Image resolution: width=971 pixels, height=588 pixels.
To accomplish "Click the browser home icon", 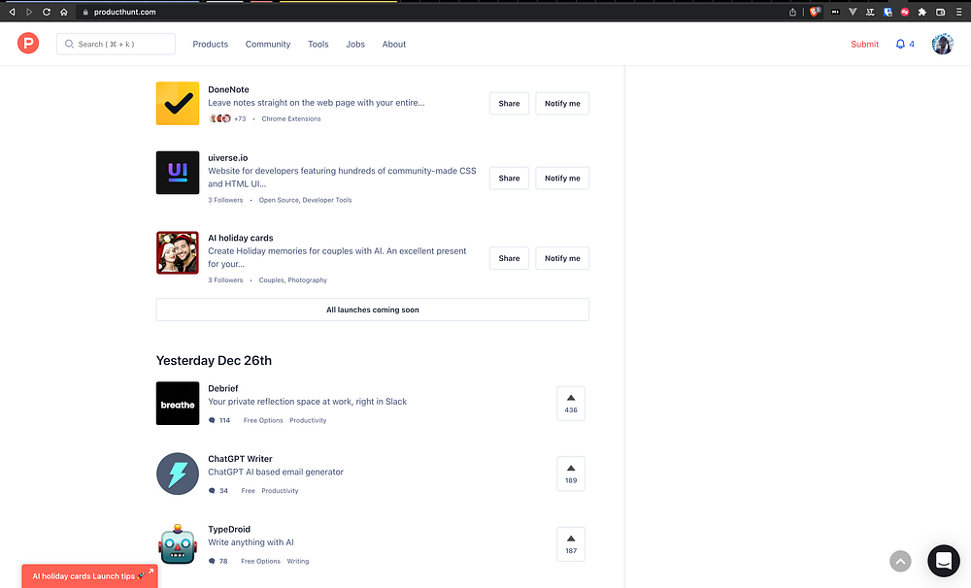I will pyautogui.click(x=64, y=12).
